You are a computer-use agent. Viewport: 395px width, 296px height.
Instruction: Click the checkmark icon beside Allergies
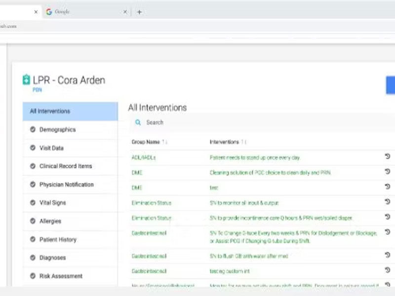click(x=33, y=221)
